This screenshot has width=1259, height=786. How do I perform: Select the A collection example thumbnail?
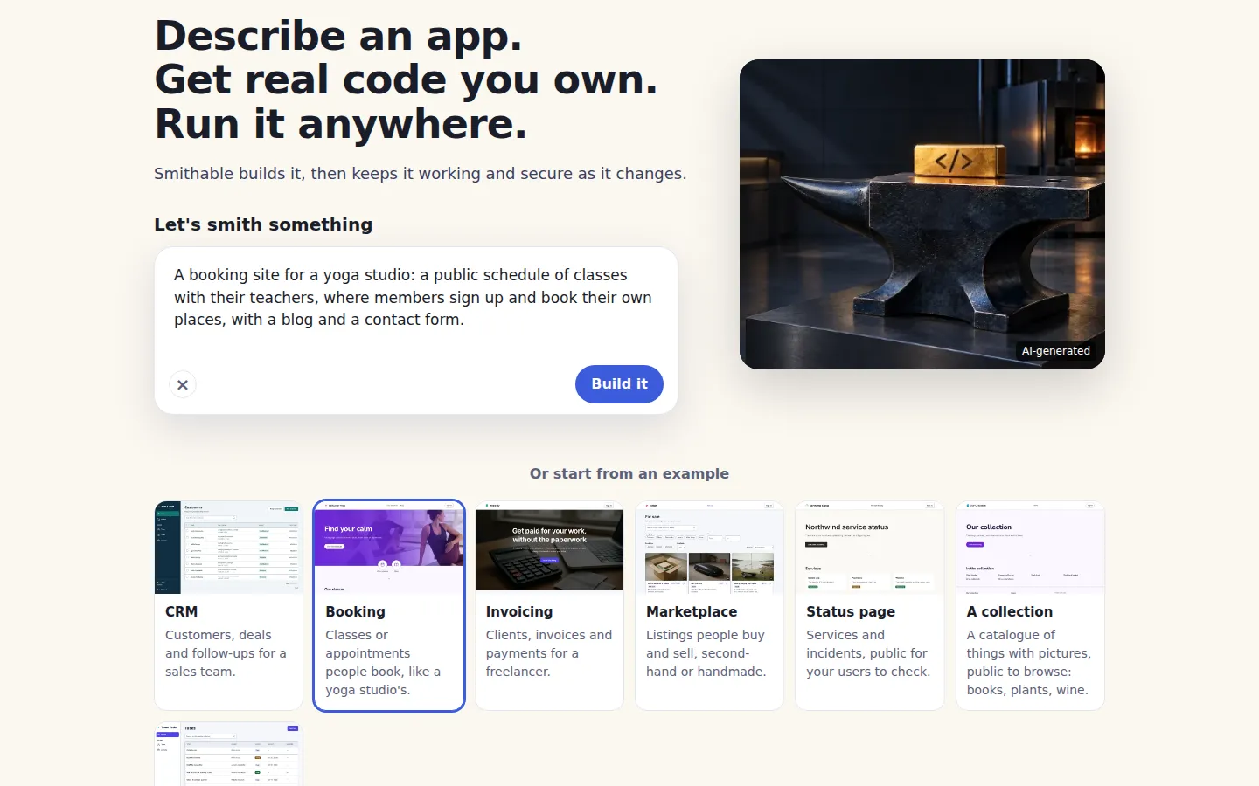point(1030,548)
